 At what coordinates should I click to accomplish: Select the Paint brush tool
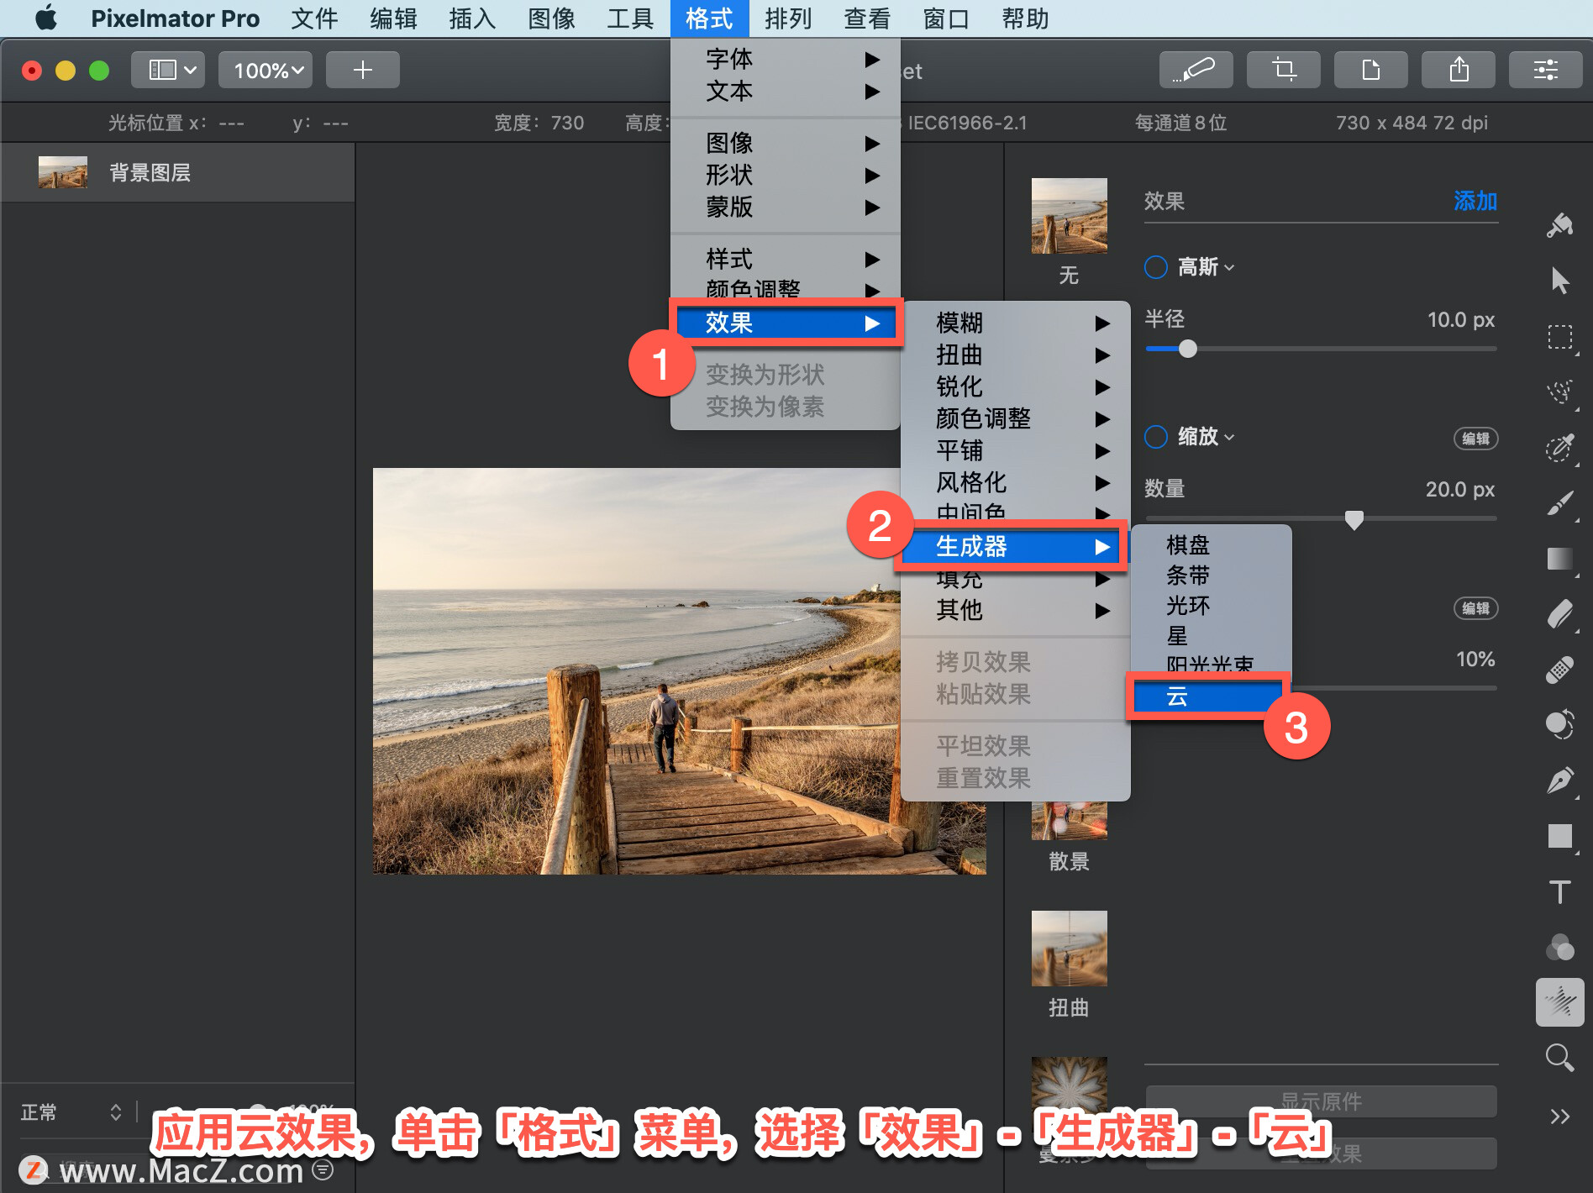1560,502
